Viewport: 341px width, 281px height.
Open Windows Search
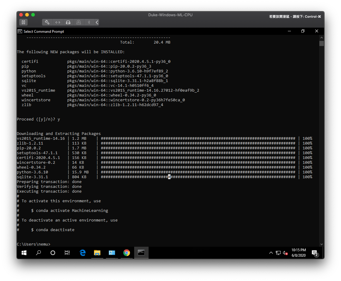[38, 253]
